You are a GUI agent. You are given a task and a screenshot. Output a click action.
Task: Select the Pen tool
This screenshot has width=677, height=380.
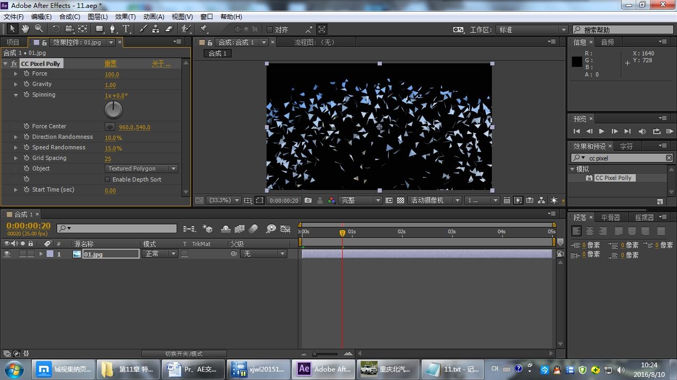(x=113, y=29)
